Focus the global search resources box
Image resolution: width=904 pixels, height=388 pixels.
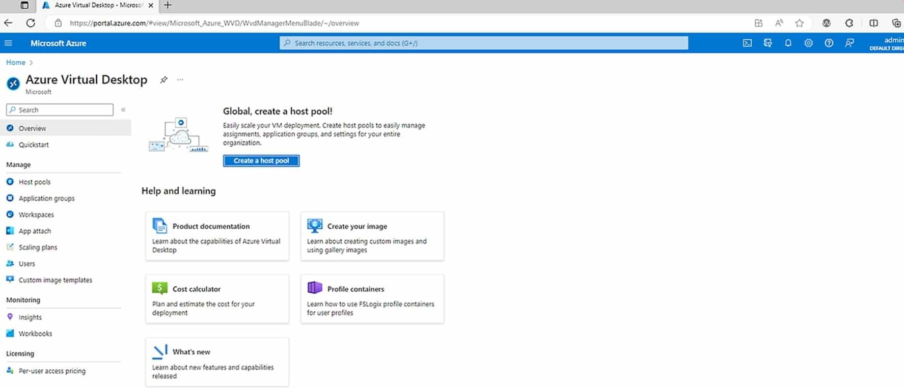click(484, 43)
